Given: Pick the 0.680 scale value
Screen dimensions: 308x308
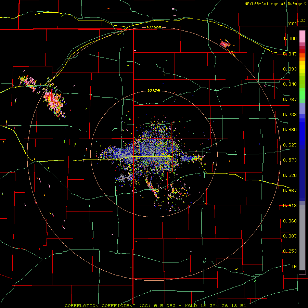Looking at the screenshot, I should point(290,130).
